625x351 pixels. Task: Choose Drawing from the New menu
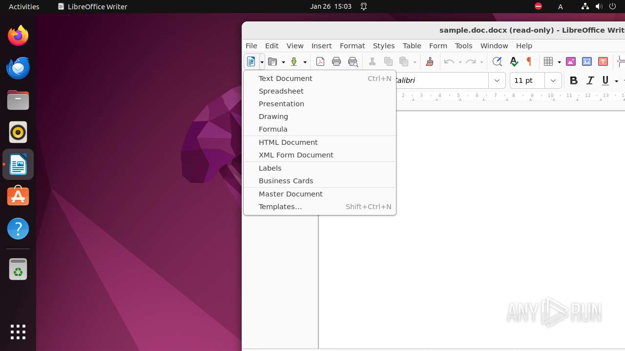coord(319,116)
